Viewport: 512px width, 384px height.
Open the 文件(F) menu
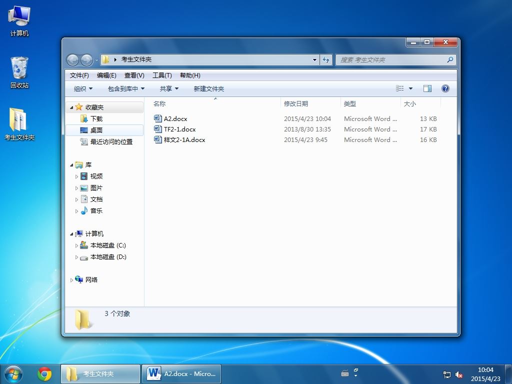tap(79, 75)
